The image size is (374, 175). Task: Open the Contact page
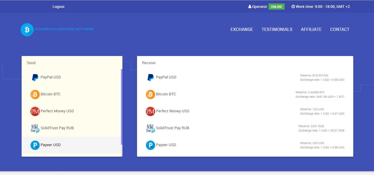tap(340, 29)
